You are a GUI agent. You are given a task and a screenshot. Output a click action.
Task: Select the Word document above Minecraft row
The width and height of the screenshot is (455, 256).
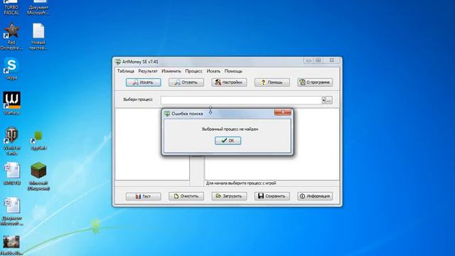pyautogui.click(x=11, y=174)
